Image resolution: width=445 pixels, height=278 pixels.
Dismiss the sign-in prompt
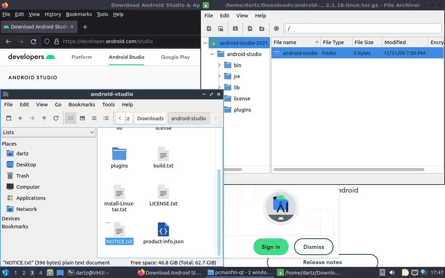pos(314,247)
